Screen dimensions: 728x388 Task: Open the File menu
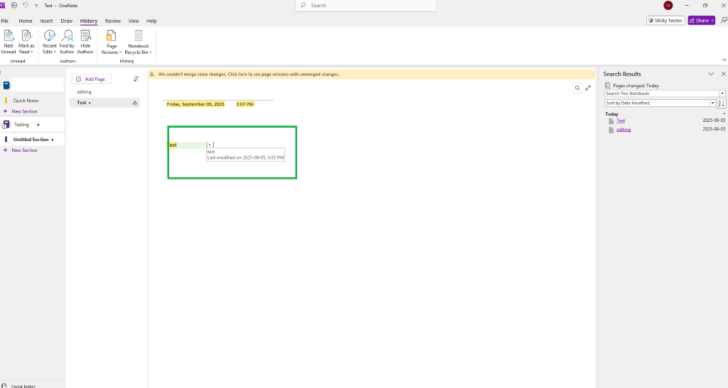(x=5, y=21)
